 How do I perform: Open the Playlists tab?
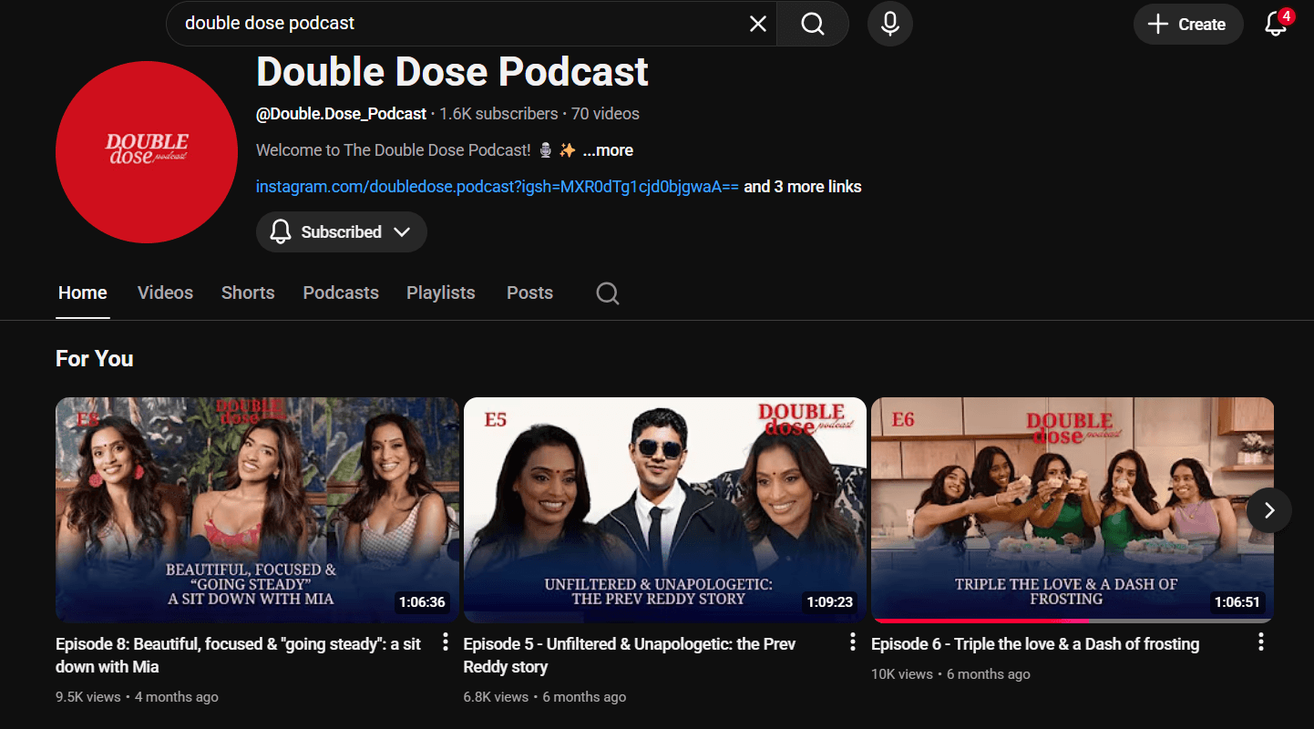pyautogui.click(x=441, y=293)
